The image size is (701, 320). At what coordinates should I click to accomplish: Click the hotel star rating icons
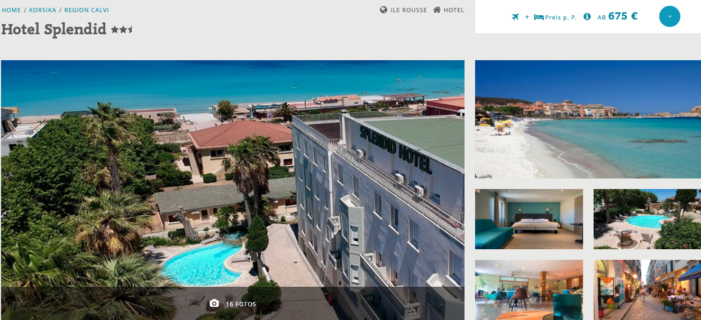pos(122,30)
